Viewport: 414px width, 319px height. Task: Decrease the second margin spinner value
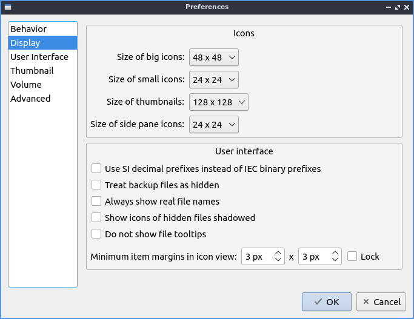click(x=335, y=260)
